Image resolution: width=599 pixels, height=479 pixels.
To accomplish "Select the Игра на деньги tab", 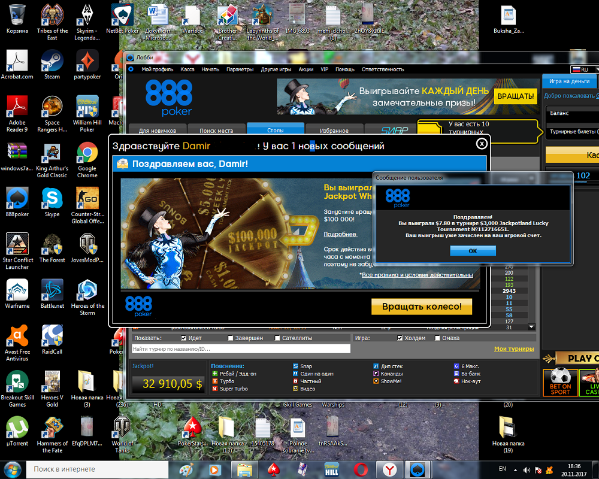I will (x=569, y=81).
